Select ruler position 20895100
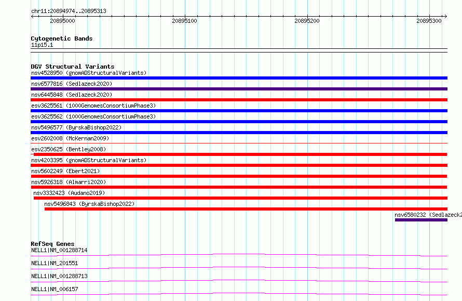 184,21
